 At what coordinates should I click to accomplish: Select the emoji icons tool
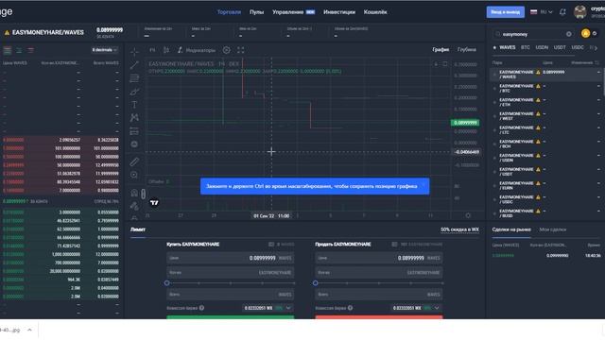pyautogui.click(x=134, y=144)
